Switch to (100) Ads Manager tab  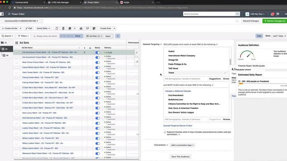tap(64, 3)
